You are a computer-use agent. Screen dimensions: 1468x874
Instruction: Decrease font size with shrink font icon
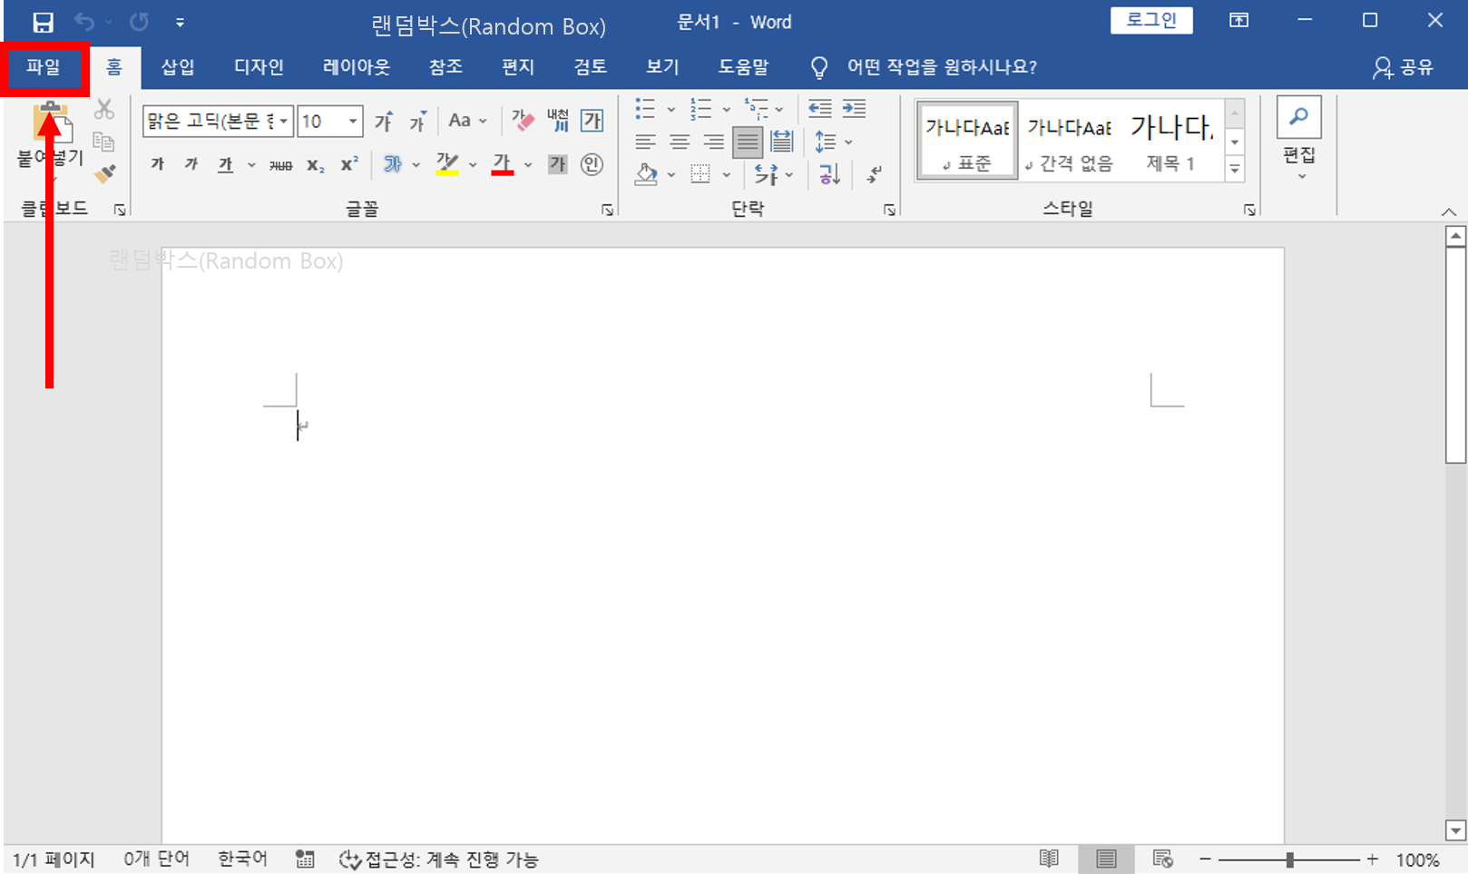click(417, 121)
